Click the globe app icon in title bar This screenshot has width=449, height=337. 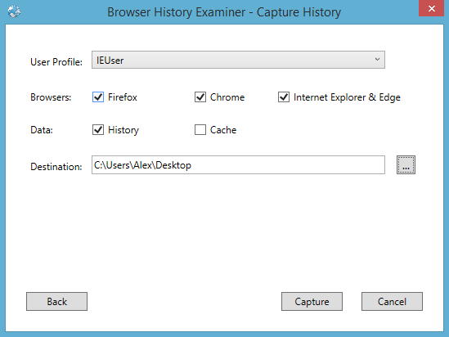[x=14, y=11]
